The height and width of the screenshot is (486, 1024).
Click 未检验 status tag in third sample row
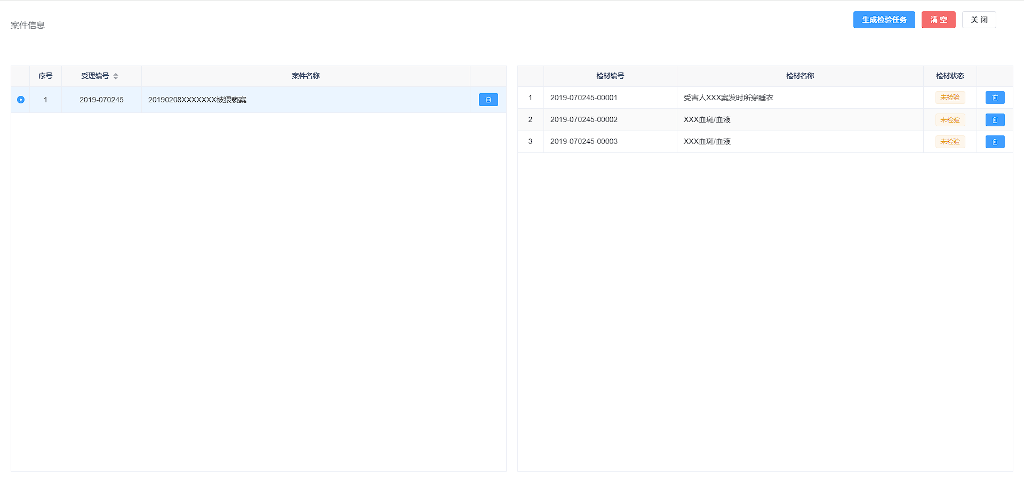point(950,142)
